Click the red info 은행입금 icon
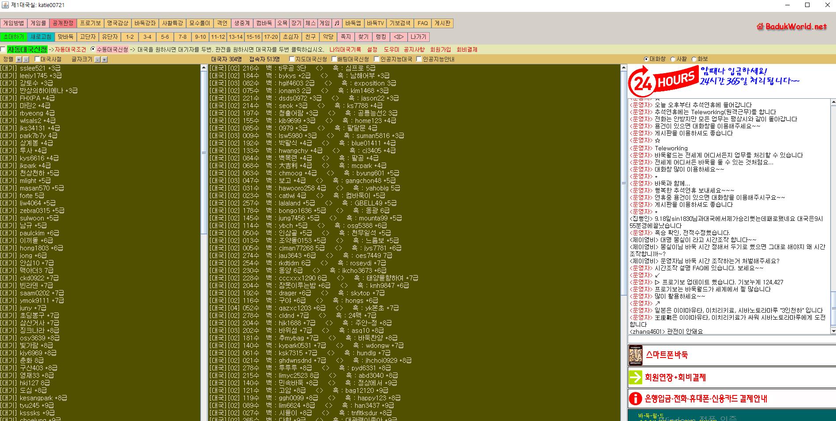836x421 pixels. click(x=635, y=399)
